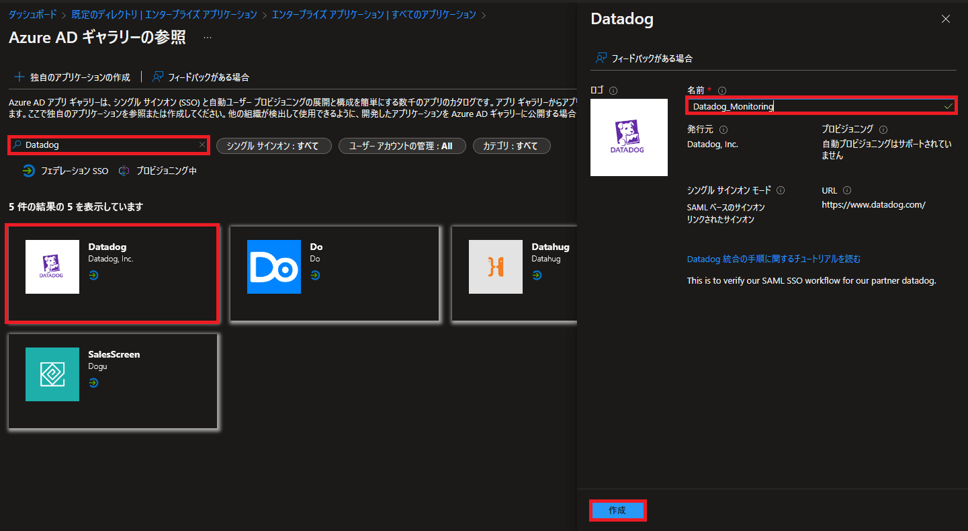Open the ellipsis menu beside the gallery title
Screen dimensions: 968x531
point(207,38)
